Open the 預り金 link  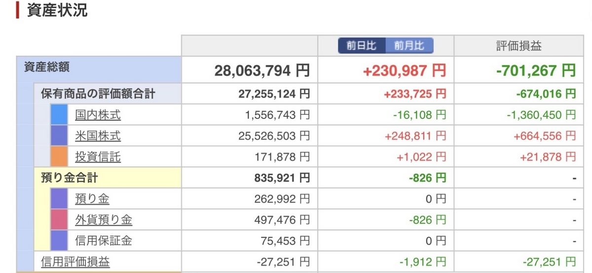(x=92, y=199)
